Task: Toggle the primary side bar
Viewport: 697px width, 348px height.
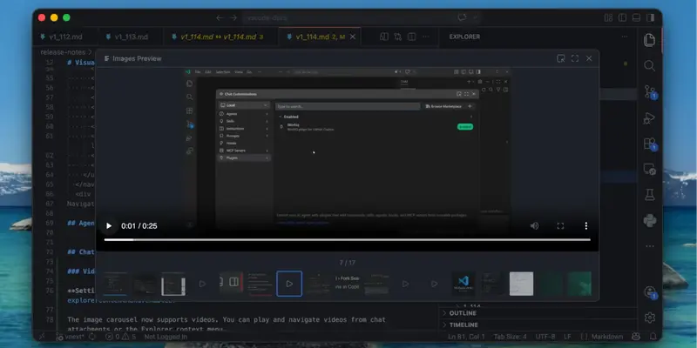Action: pos(622,17)
